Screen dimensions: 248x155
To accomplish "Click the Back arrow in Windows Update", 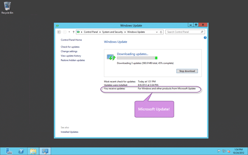I will click(x=59, y=32).
